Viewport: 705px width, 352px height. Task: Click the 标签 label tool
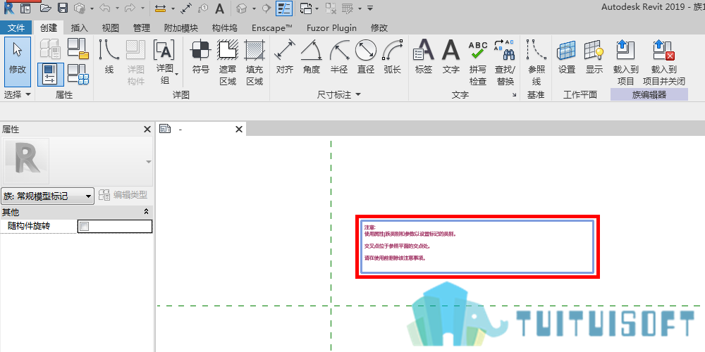[424, 58]
